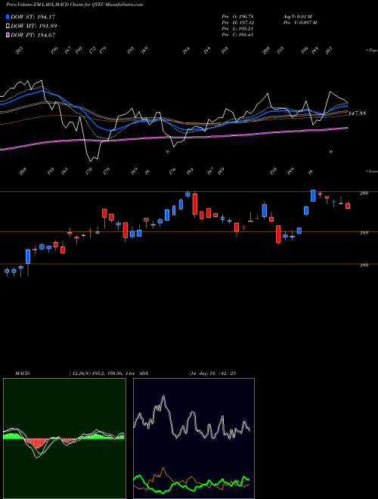Click the blue DOW ST legend swatch
The image size is (378, 499).
tap(8, 17)
